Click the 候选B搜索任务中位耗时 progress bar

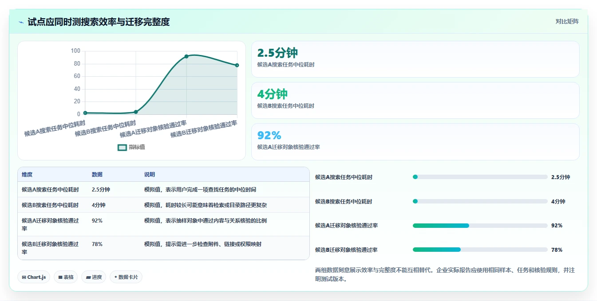[x=480, y=201]
